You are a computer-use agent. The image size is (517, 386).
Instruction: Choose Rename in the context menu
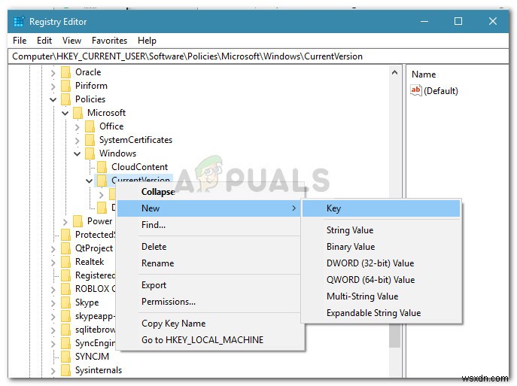[x=211, y=263]
